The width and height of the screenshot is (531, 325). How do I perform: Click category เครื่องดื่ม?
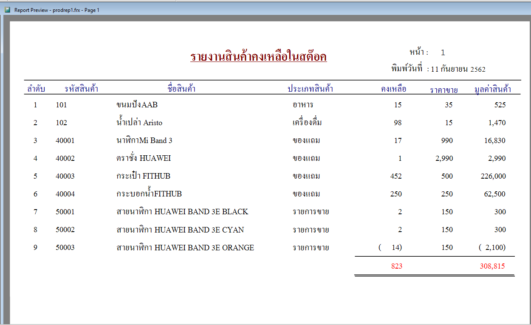(x=307, y=123)
